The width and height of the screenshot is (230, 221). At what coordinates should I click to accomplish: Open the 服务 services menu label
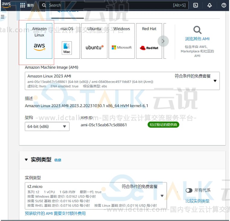pyautogui.click(x=30, y=5)
